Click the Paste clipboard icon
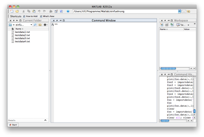Image resolution: width=204 pixels, height=137 pixels. [x=34, y=11]
